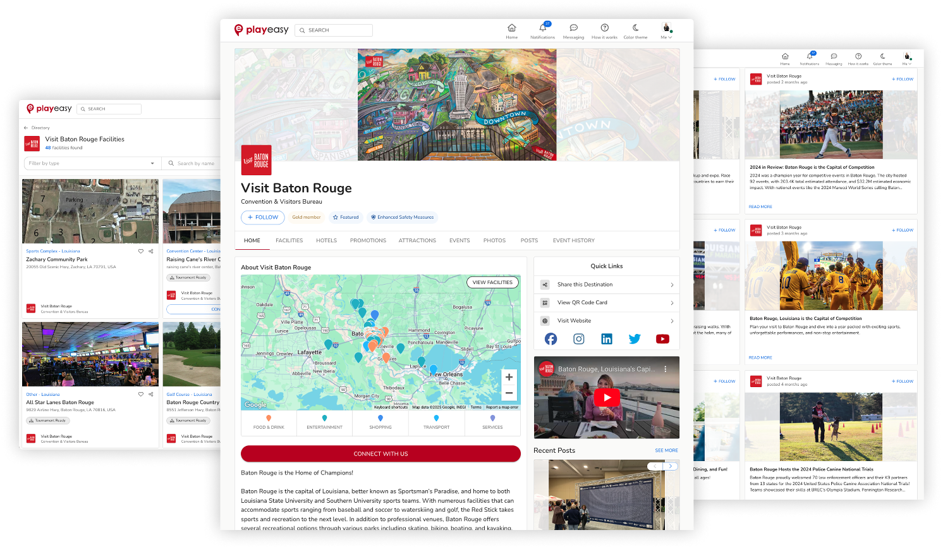Follow the 2024 in Review post author
The image size is (943, 549).
click(903, 79)
